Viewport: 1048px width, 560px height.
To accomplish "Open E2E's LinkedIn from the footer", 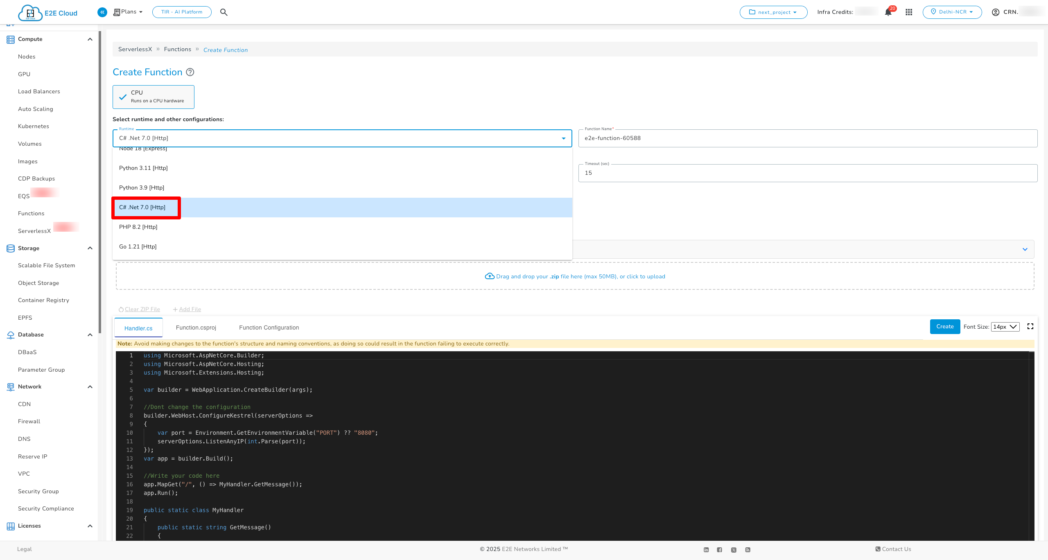I will tap(706, 550).
